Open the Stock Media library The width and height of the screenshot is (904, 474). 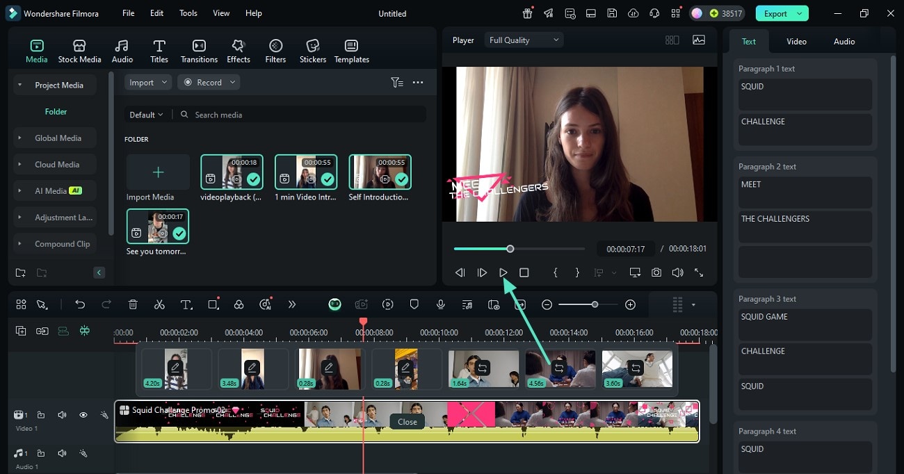[x=79, y=51]
